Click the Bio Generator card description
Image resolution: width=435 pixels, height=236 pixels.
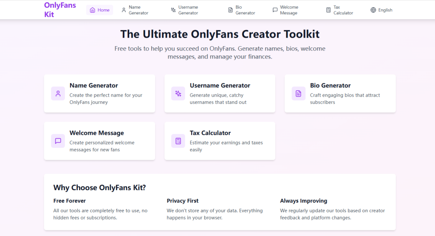(x=345, y=99)
